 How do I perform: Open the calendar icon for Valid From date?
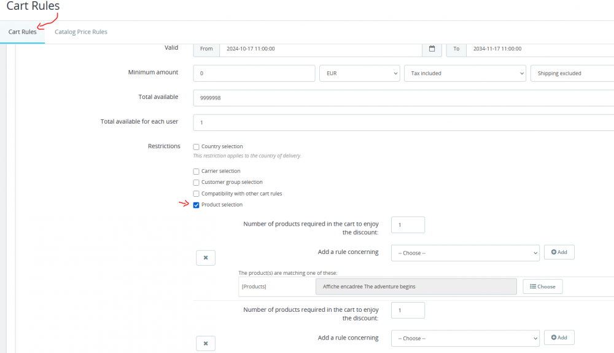[432, 49]
